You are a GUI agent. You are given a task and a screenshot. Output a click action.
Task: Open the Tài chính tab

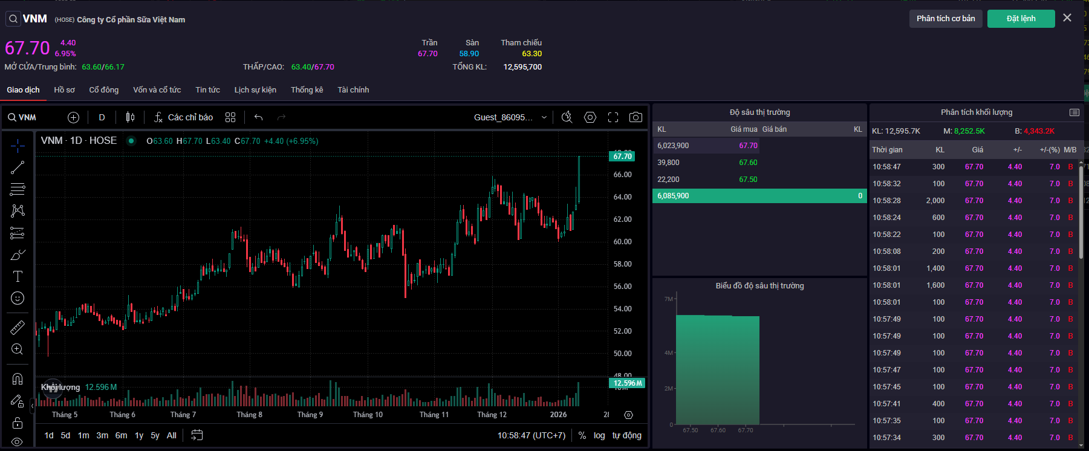pos(353,90)
